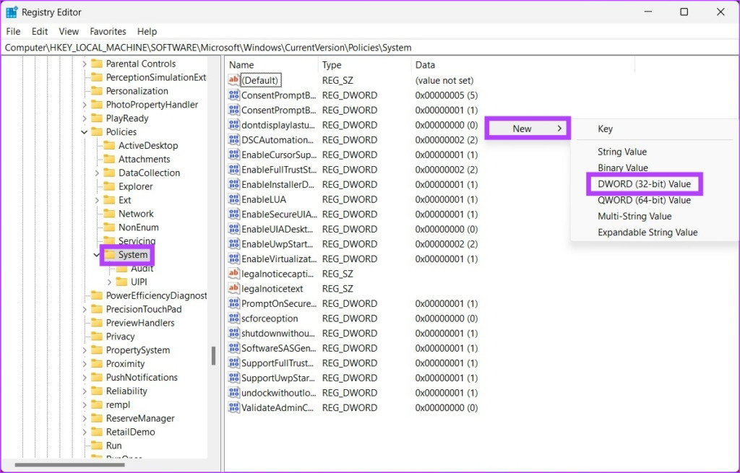Select the Audit subkey
Screen dimensions: 740x473
[x=142, y=269]
